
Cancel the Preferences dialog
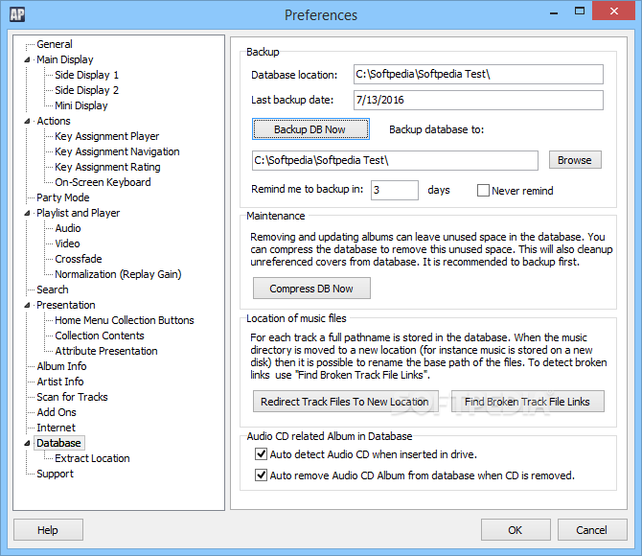click(x=591, y=530)
